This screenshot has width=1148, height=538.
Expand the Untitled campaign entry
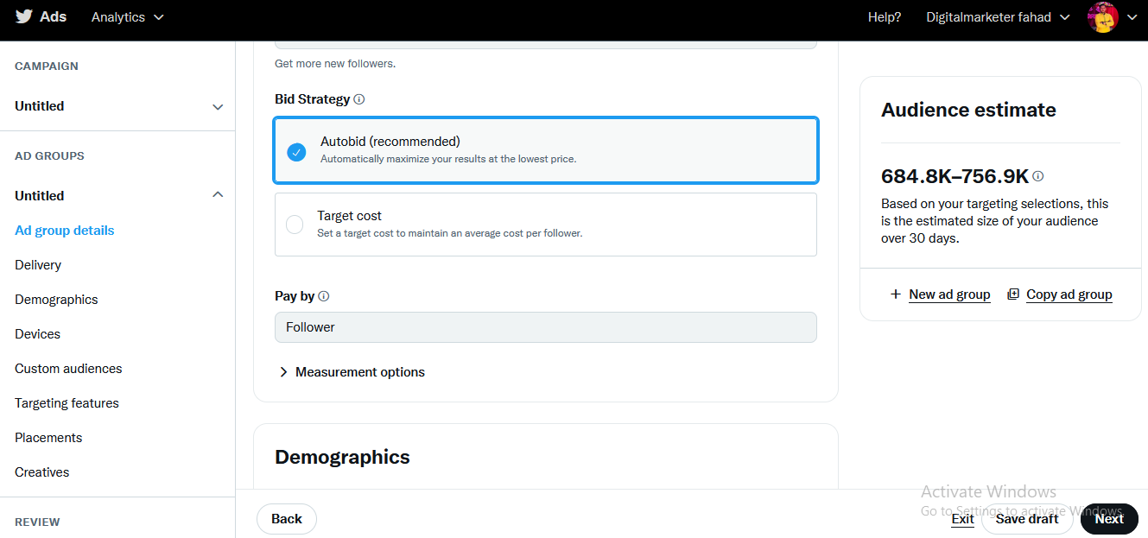pos(217,106)
